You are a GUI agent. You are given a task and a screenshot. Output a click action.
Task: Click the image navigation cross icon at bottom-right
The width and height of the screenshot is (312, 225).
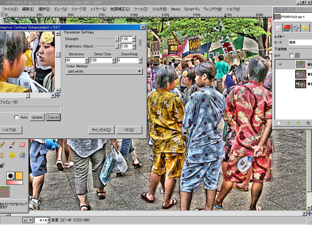pyautogui.click(x=309, y=213)
